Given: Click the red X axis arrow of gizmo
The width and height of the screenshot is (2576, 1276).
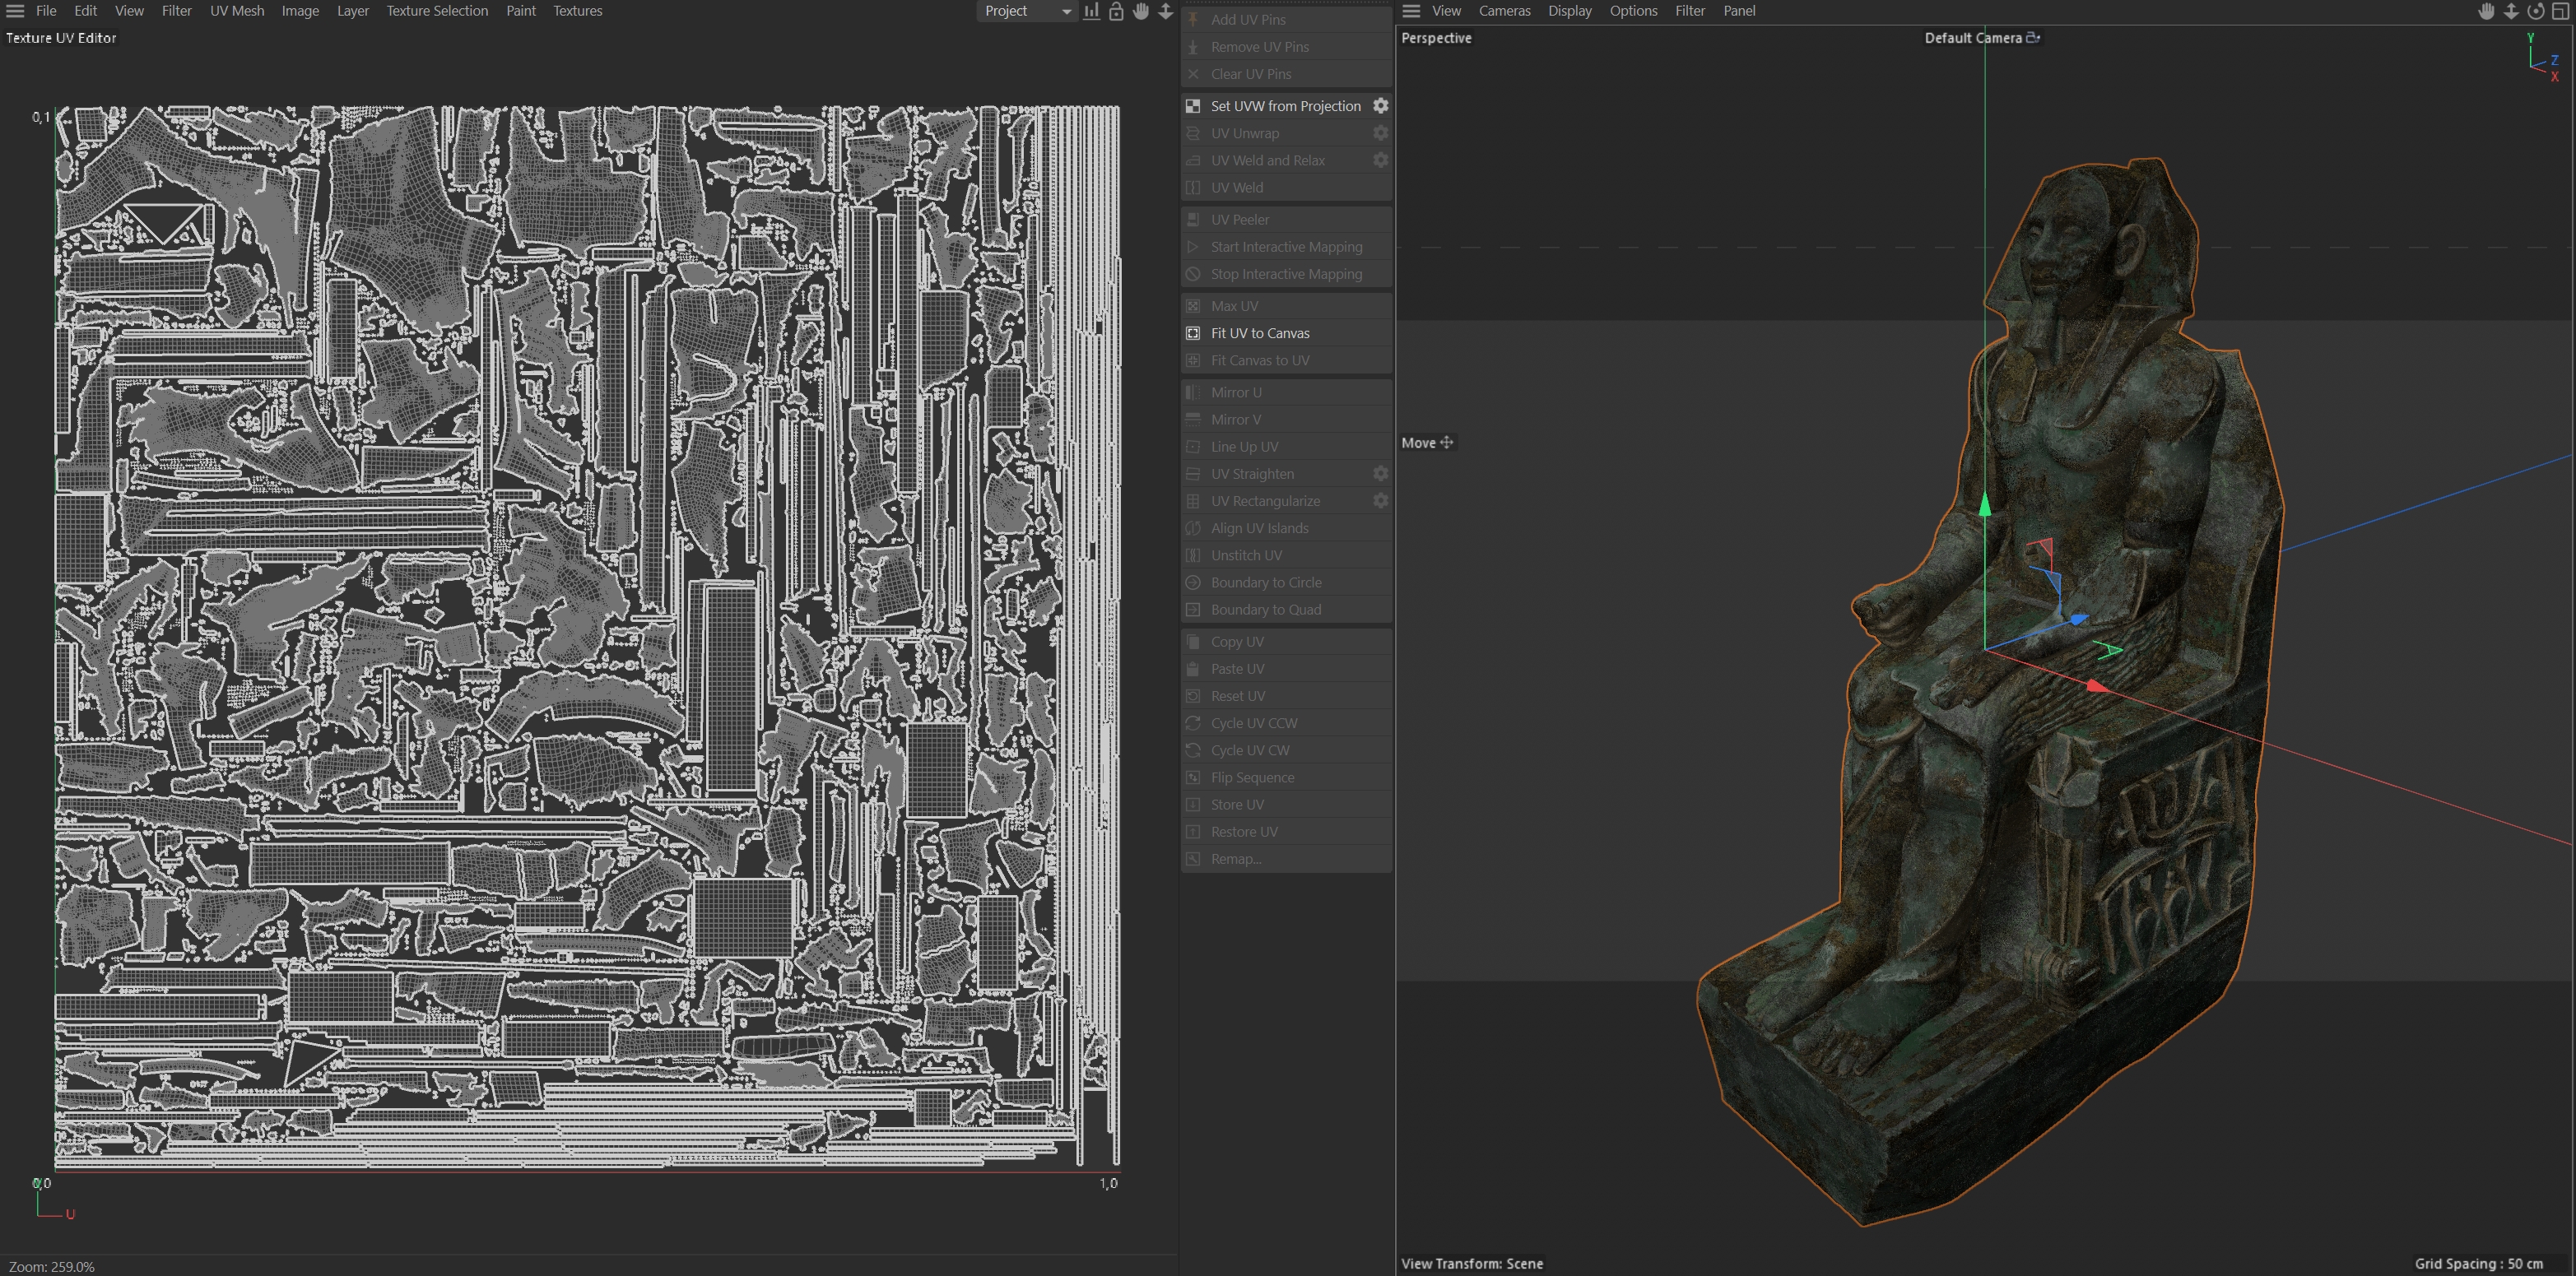Looking at the screenshot, I should tap(2097, 686).
